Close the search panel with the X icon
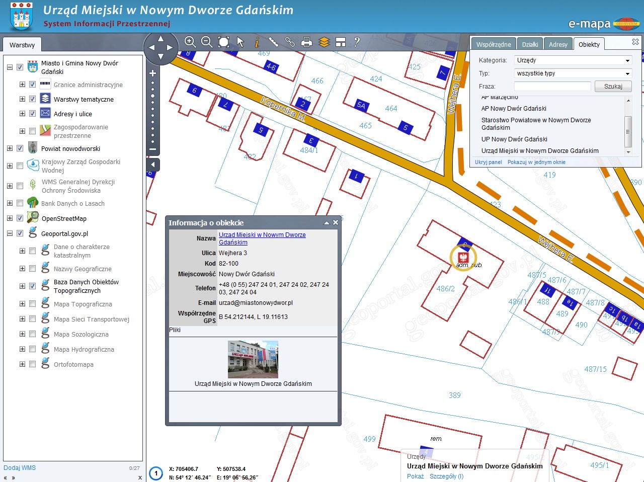This screenshot has width=644, height=482. [x=635, y=42]
